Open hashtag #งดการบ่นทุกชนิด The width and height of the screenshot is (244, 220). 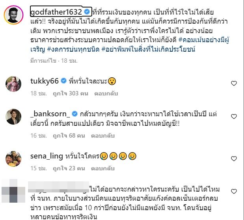(x=73, y=49)
